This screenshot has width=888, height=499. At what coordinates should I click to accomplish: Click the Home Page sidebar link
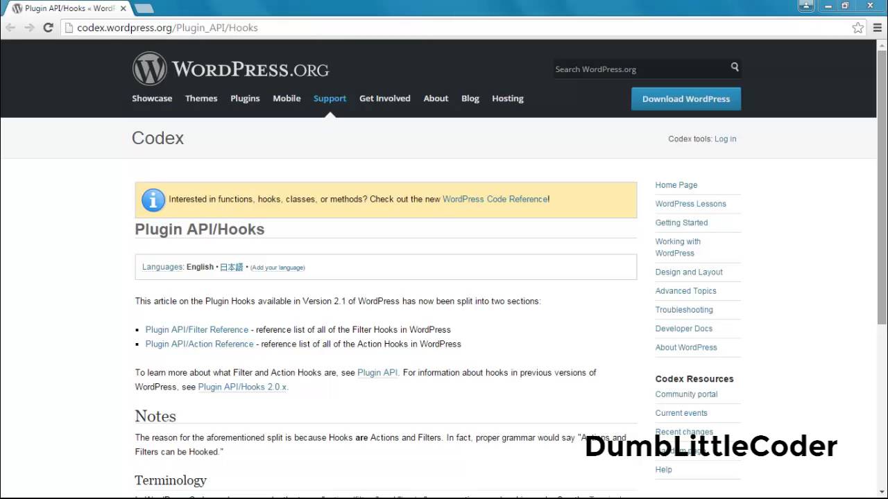point(676,185)
